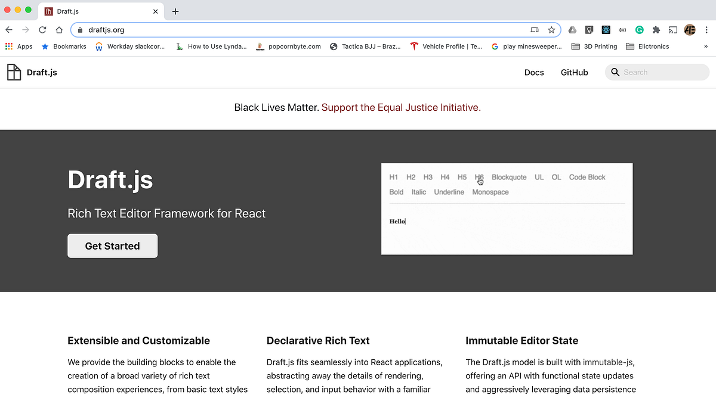Click the Get Started button

112,245
